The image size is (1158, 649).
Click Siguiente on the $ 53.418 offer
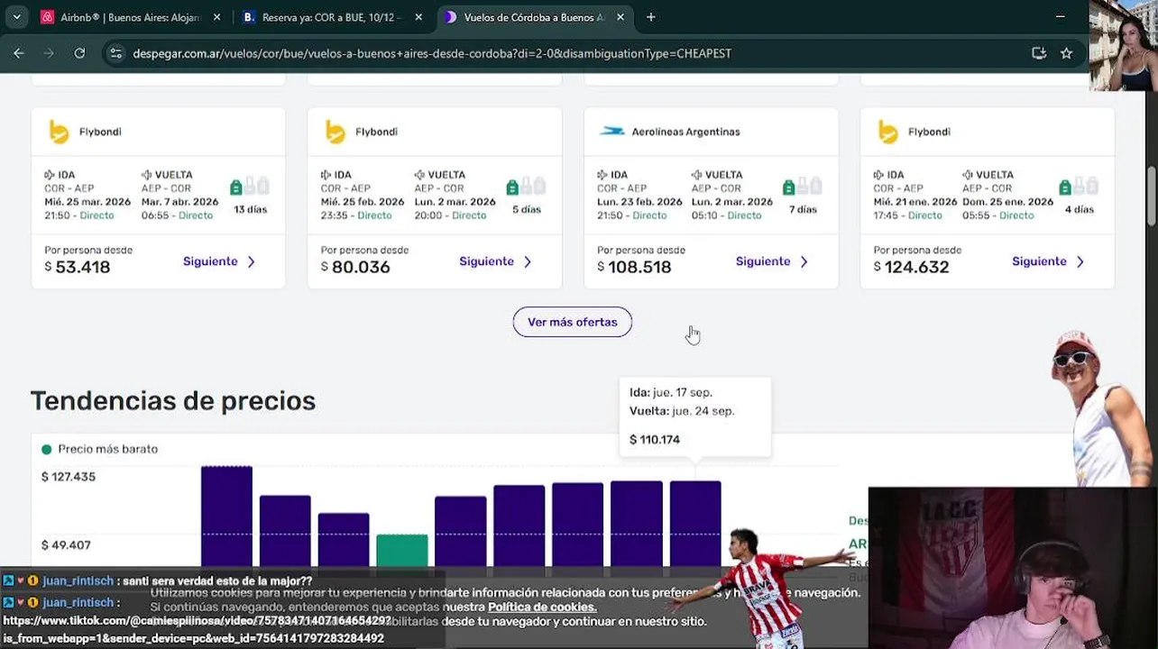tap(220, 261)
